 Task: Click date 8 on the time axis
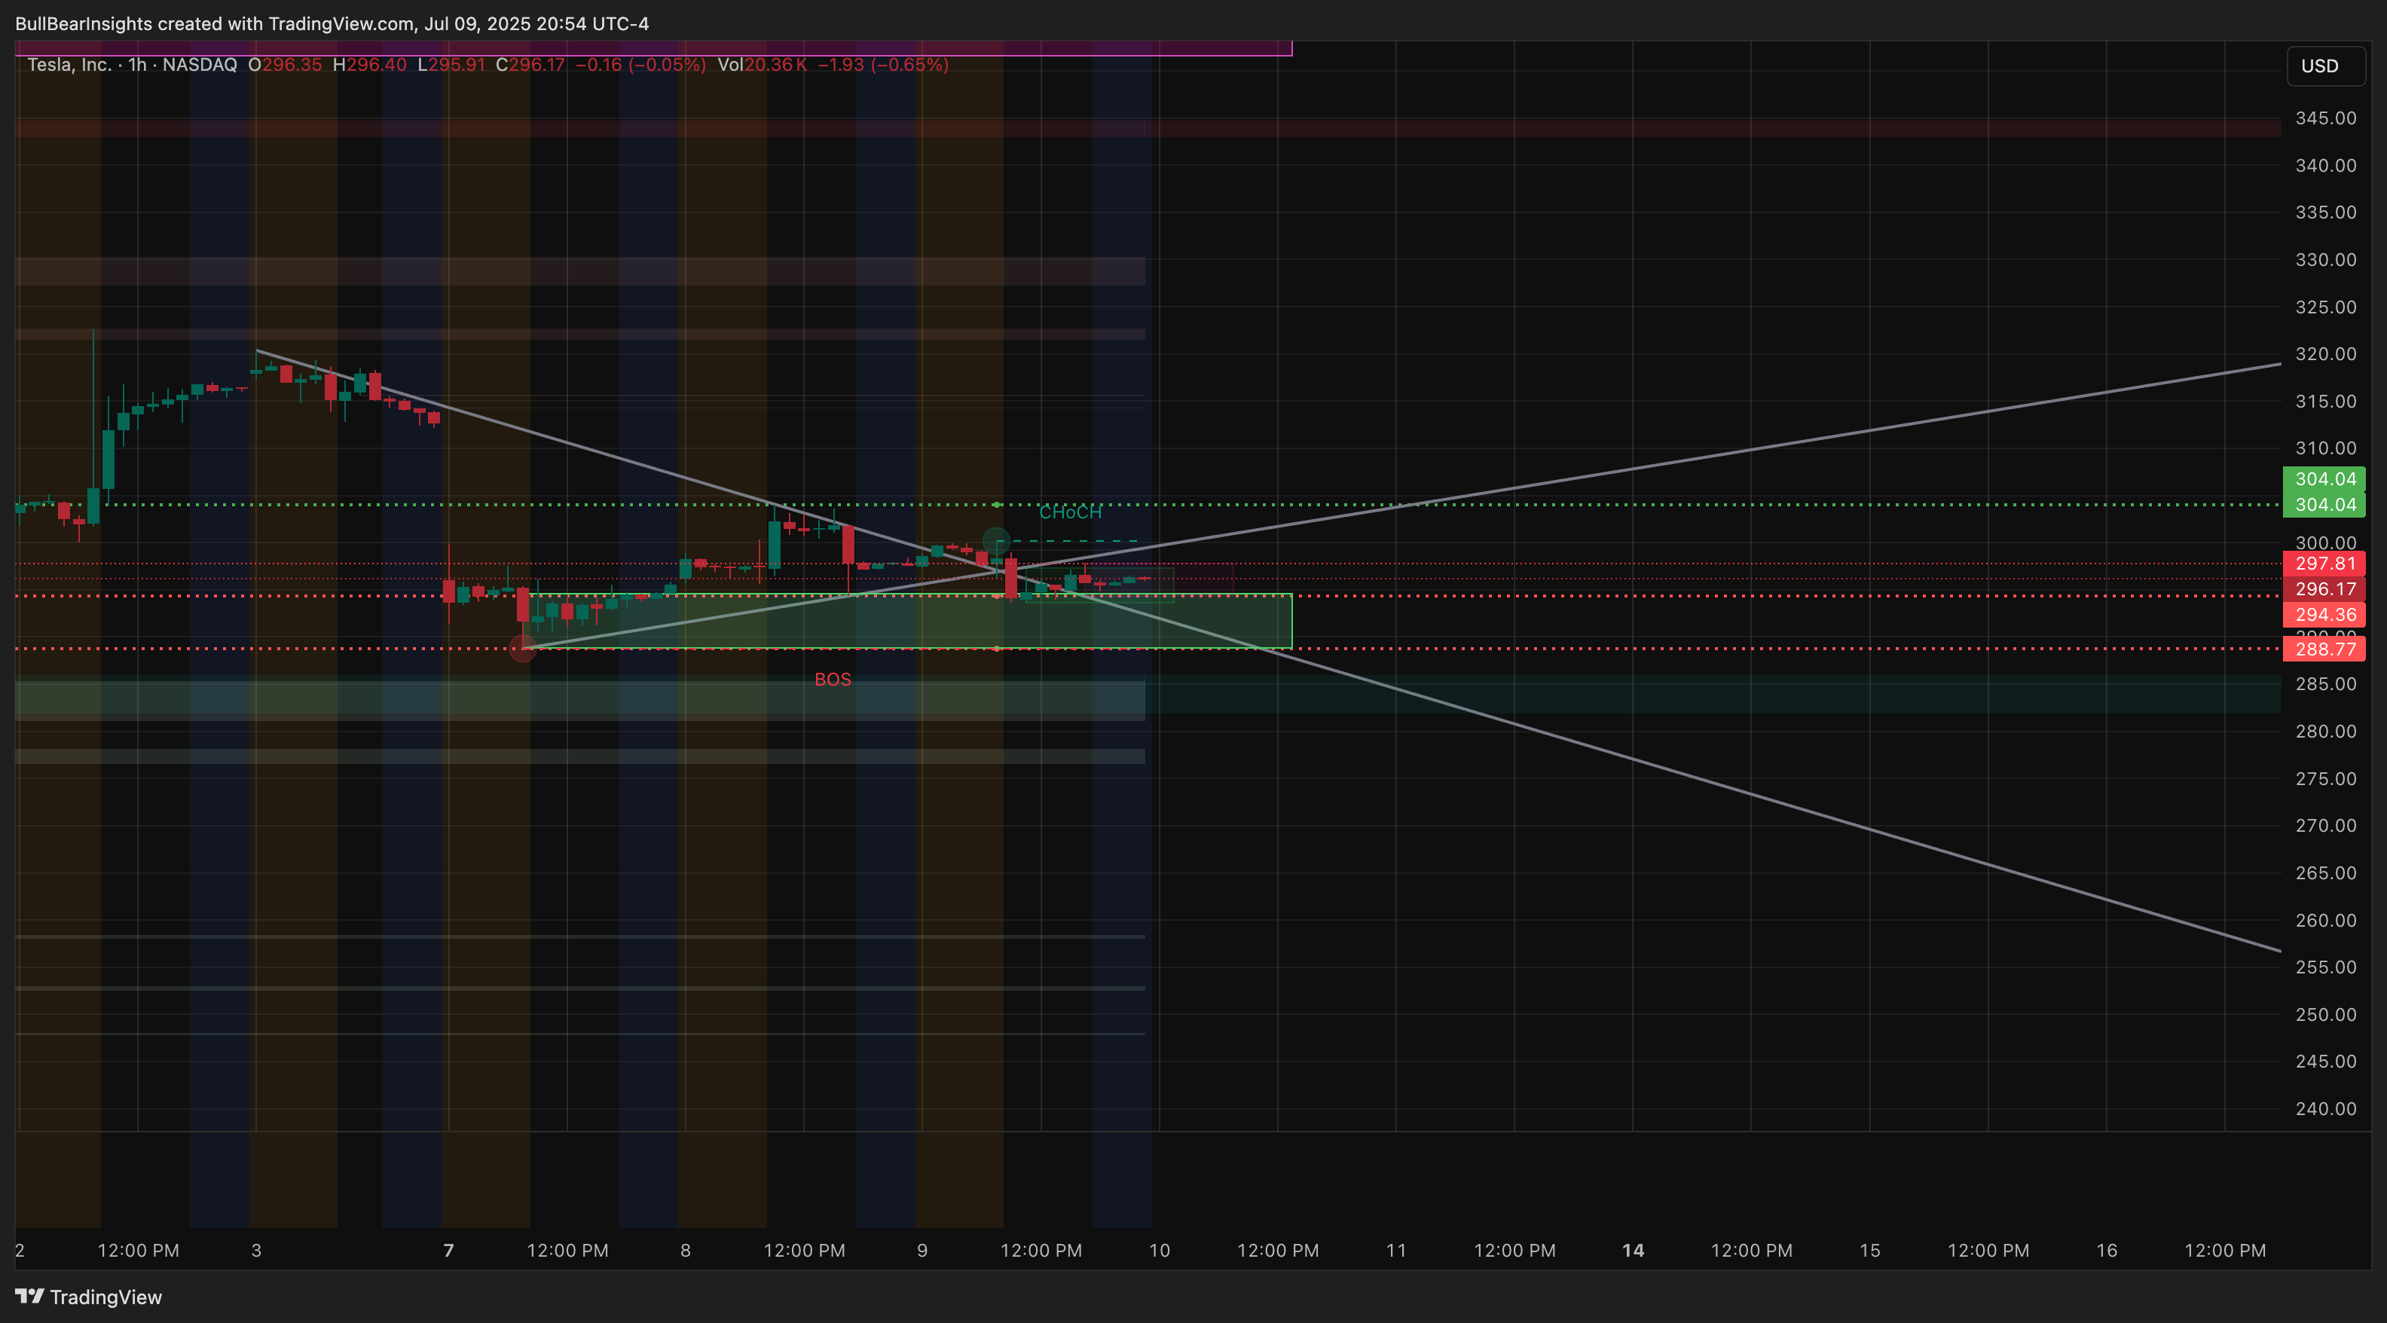686,1251
